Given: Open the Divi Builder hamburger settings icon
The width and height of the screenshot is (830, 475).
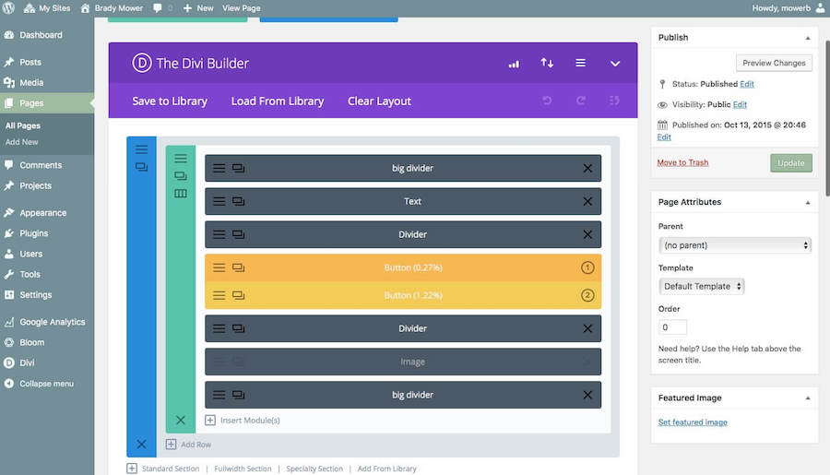Looking at the screenshot, I should tap(581, 63).
